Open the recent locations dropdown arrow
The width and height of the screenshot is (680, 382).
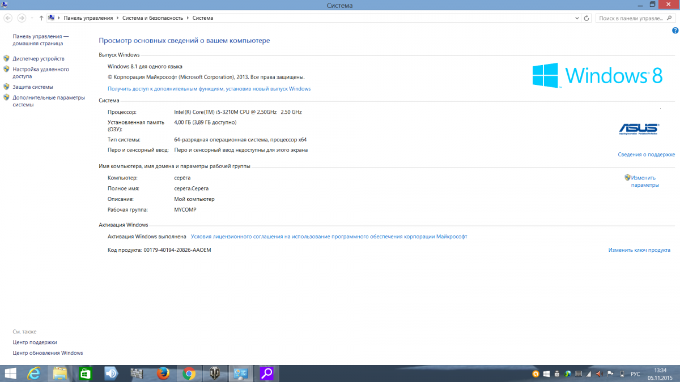32,18
